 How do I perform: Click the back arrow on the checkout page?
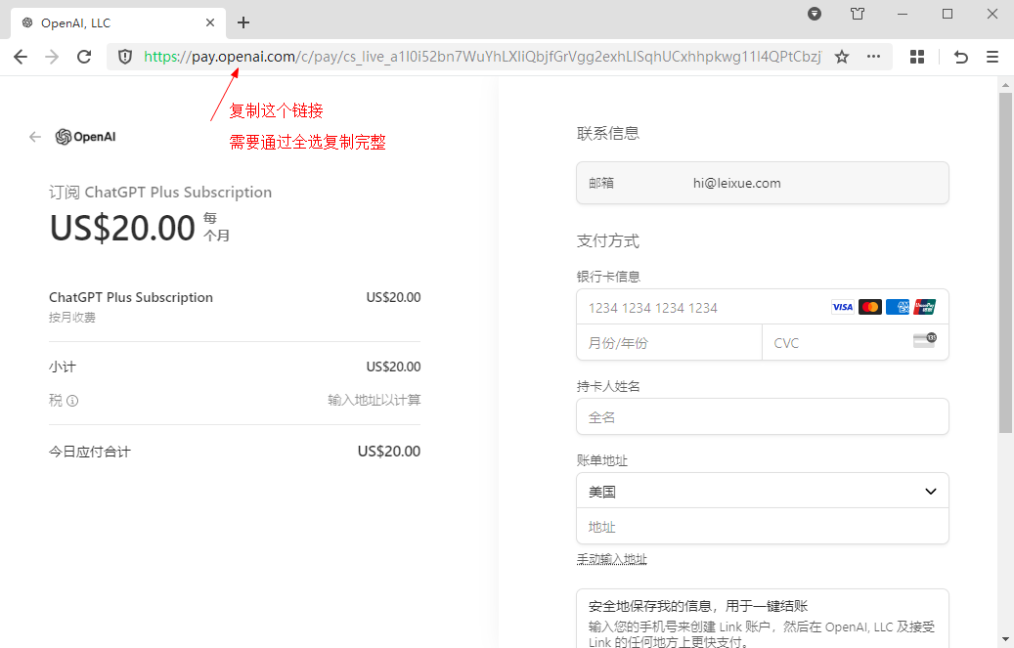pyautogui.click(x=34, y=137)
